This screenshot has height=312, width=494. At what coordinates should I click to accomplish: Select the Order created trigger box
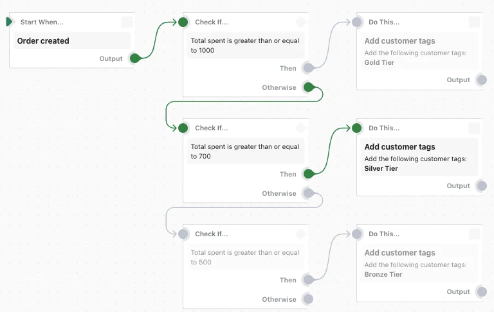[x=71, y=41]
